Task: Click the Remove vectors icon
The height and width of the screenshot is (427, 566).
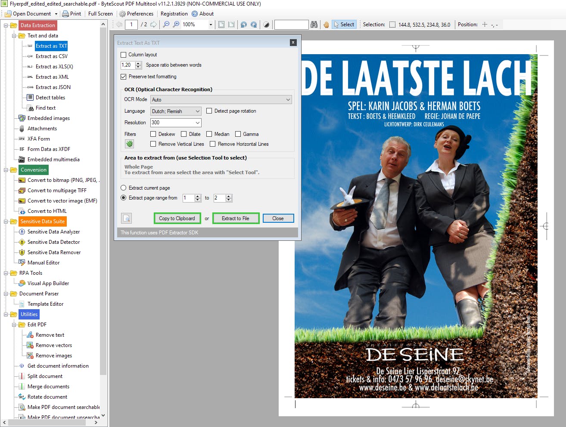Action: click(30, 345)
